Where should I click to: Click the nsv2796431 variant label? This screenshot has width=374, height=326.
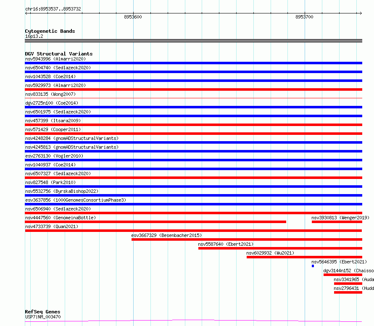click(354, 288)
